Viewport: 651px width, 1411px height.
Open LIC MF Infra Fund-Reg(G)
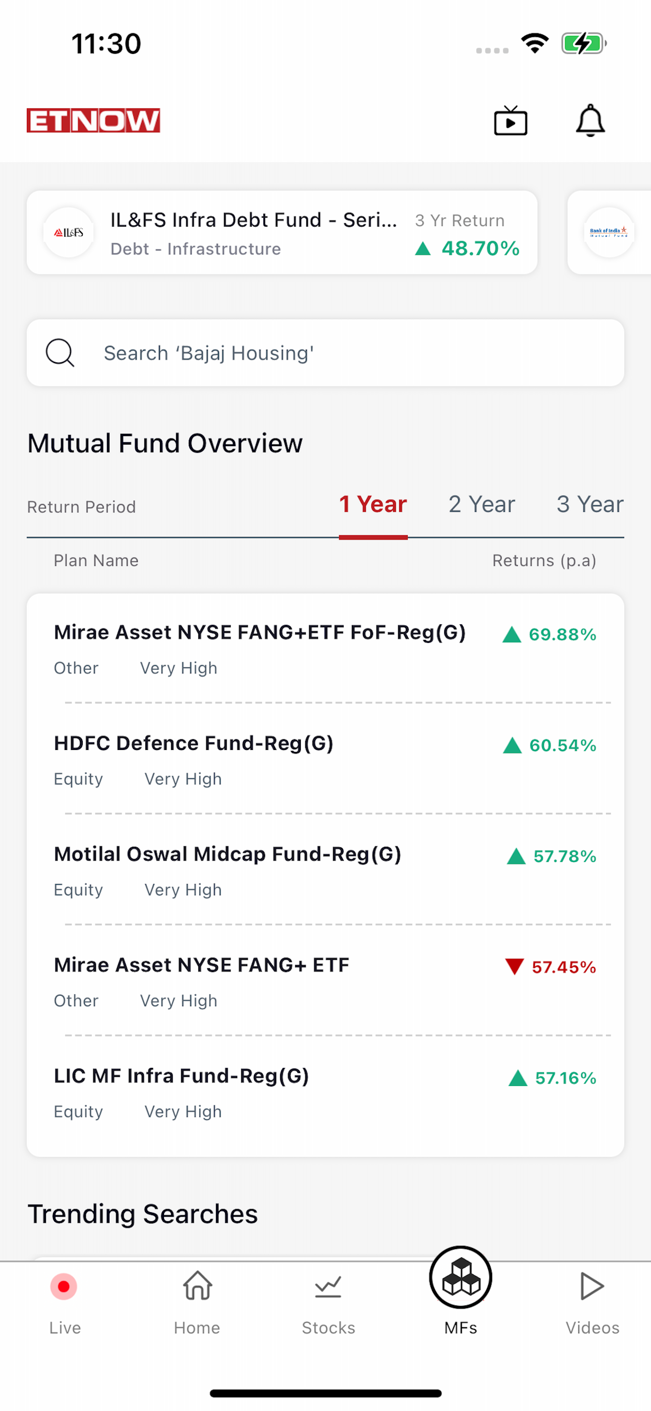(181, 1076)
